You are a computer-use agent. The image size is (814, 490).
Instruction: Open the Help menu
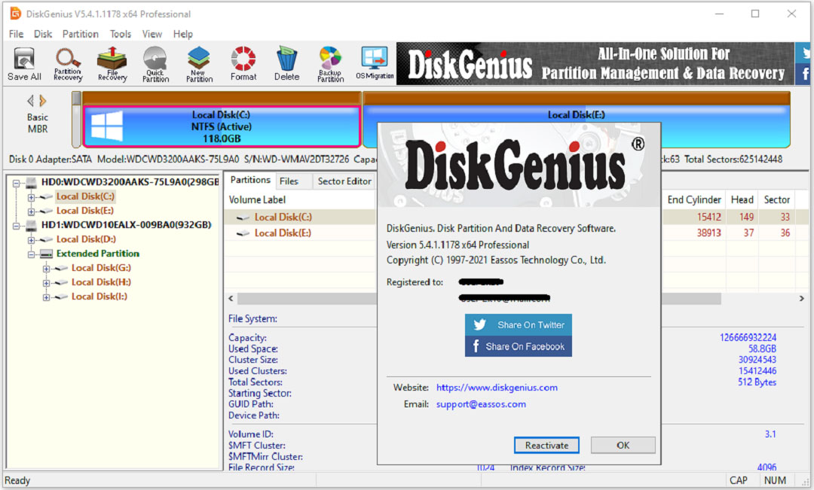[182, 34]
